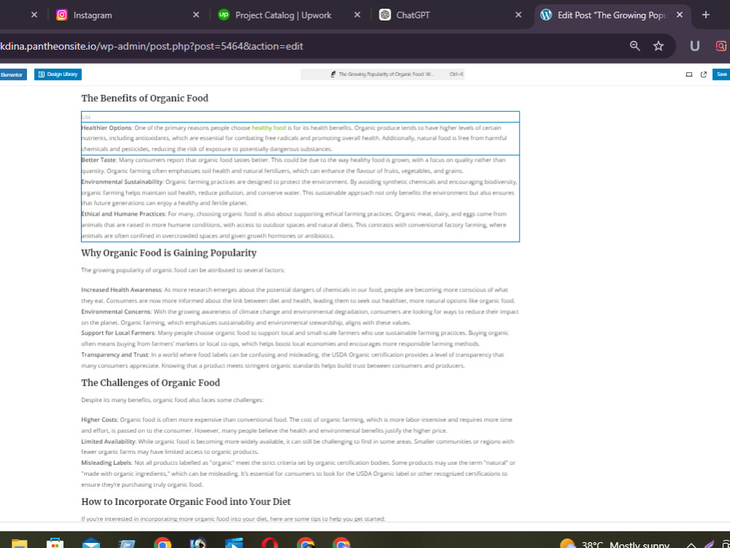Click heading How to Incorporate Organic Food
The width and height of the screenshot is (730, 548).
185,501
